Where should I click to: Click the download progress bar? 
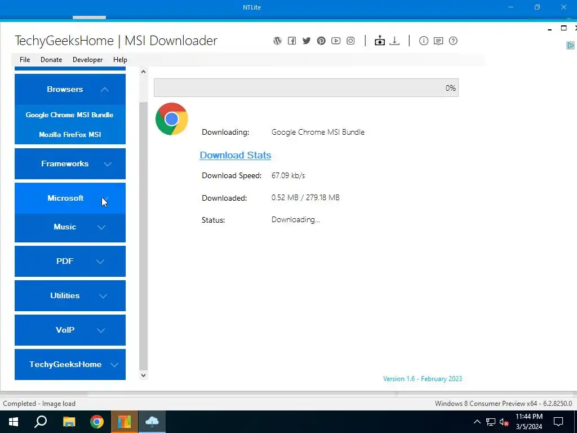coord(306,87)
